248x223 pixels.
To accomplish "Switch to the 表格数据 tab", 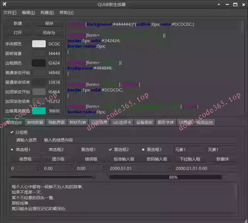I will pos(35,122).
